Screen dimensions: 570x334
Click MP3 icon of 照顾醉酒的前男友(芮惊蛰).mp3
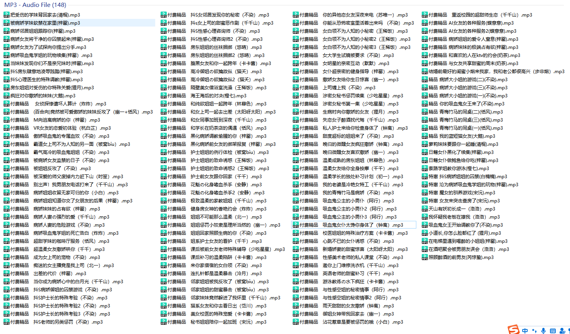click(425, 257)
